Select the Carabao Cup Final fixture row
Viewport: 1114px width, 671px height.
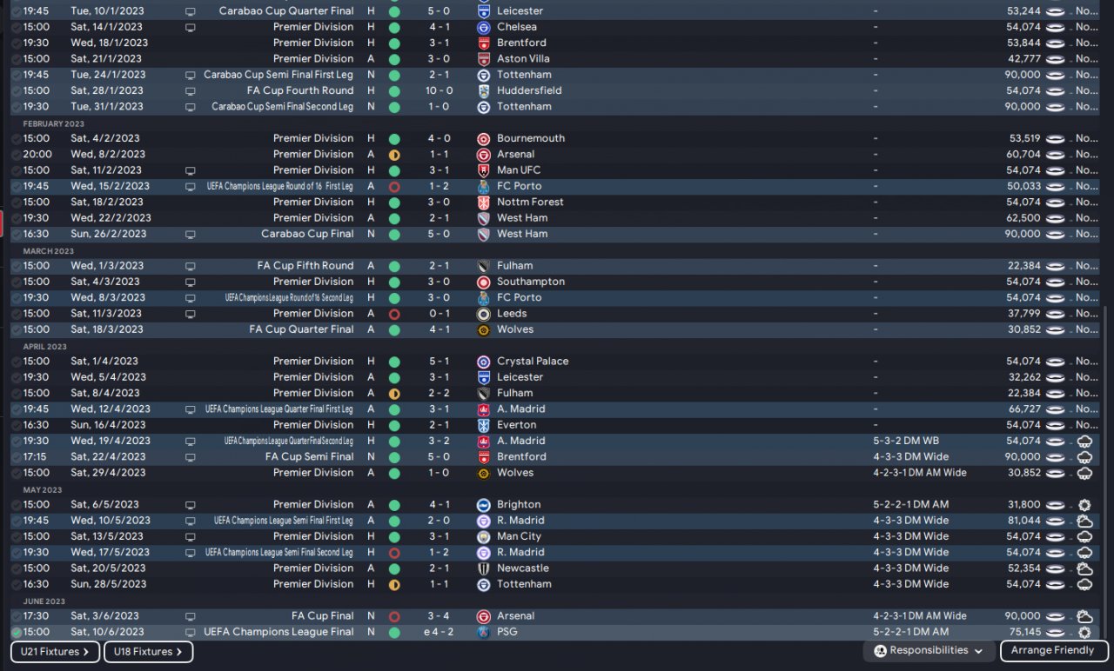(x=307, y=234)
